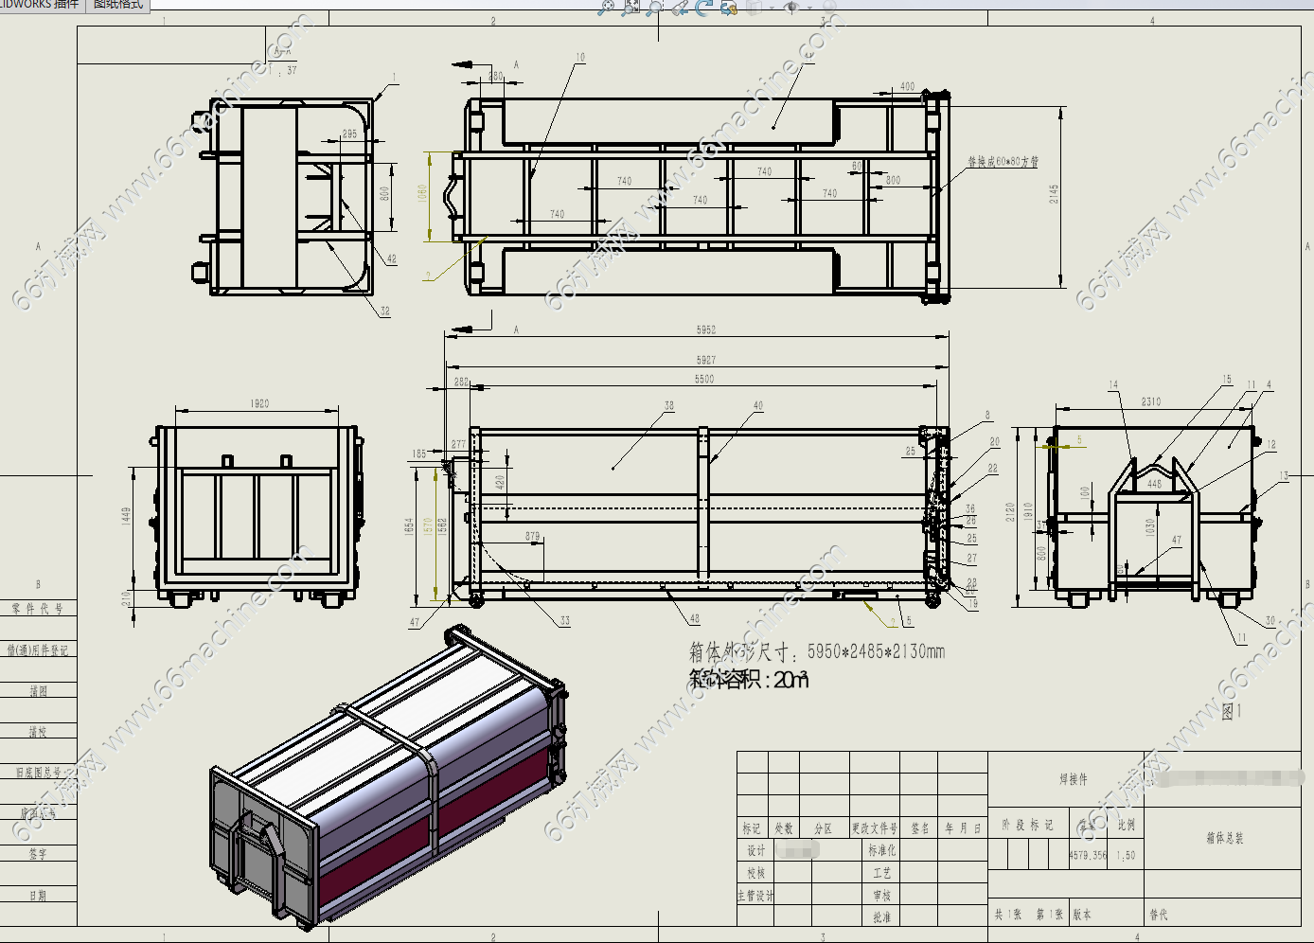Select the 箱体总装 title text
This screenshot has width=1314, height=943.
[x=1225, y=838]
